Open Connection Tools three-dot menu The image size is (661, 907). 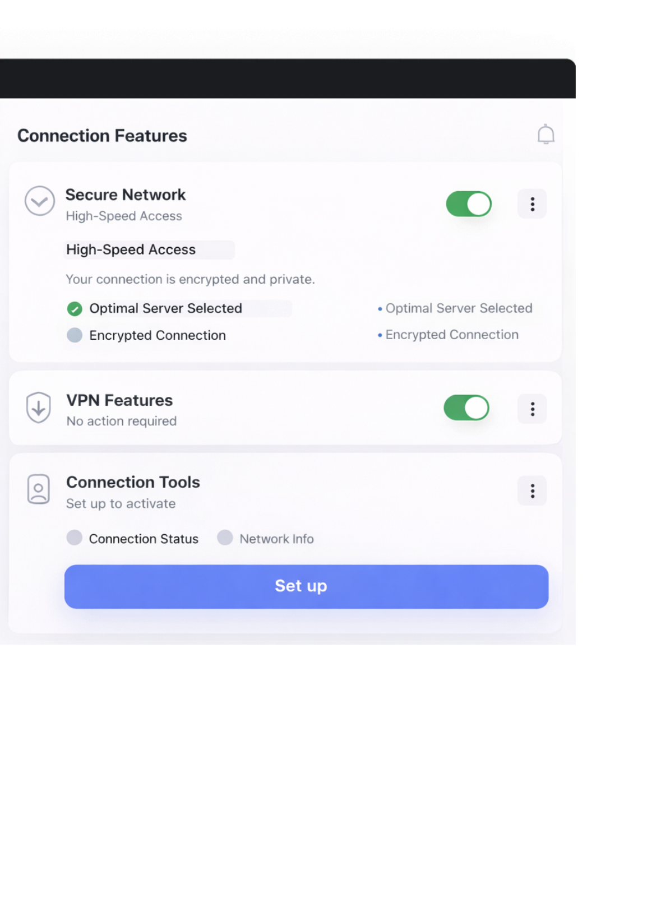pos(531,491)
